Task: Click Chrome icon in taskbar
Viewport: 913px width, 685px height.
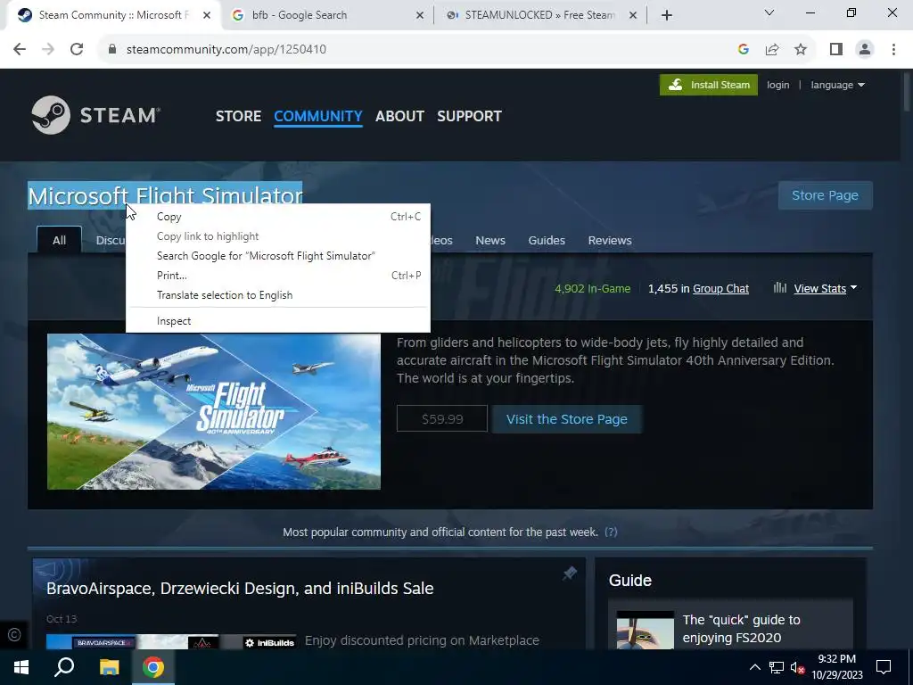Action: click(153, 667)
